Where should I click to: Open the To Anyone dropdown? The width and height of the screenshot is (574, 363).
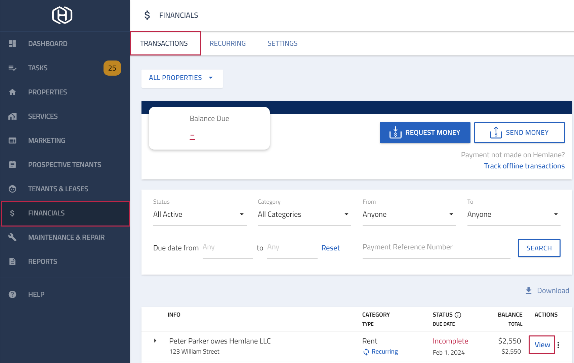pyautogui.click(x=514, y=214)
